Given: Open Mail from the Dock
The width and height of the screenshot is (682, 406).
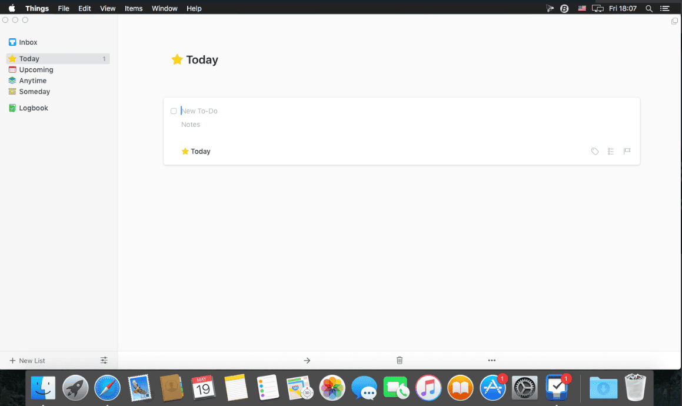Looking at the screenshot, I should click(x=139, y=388).
